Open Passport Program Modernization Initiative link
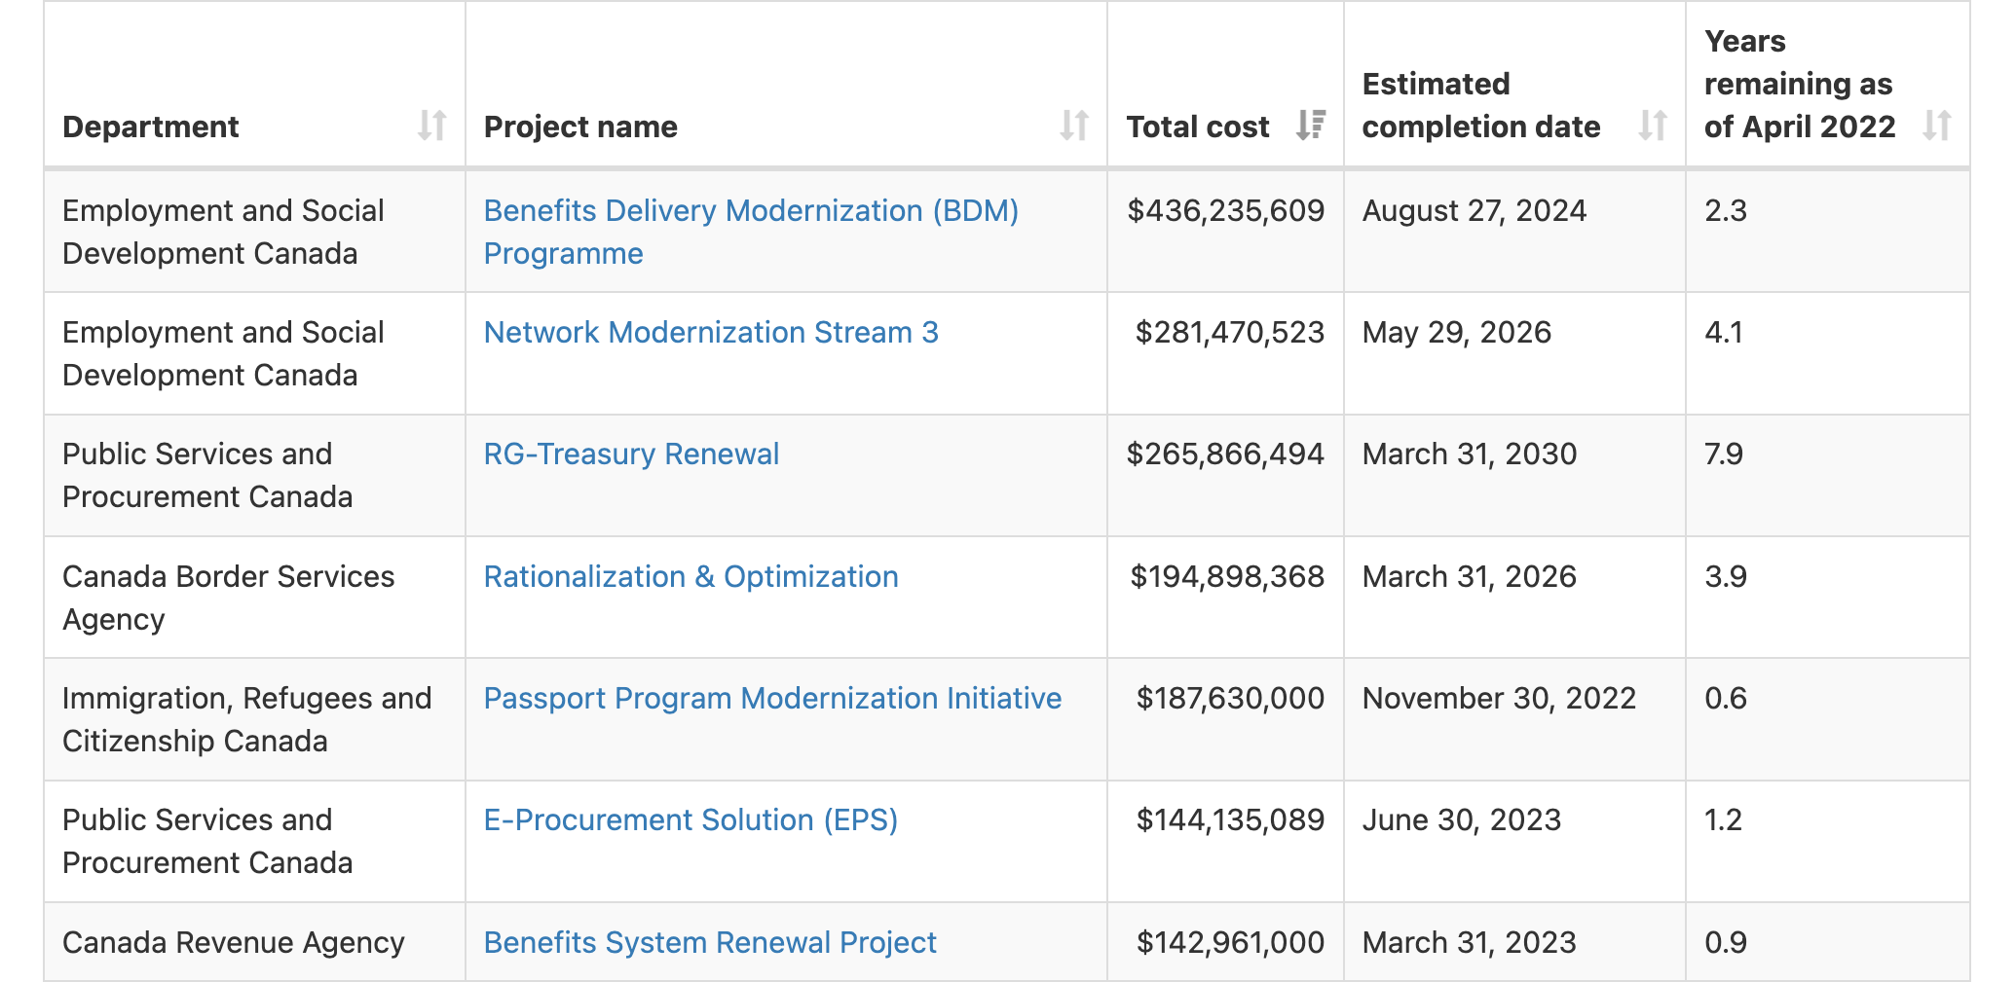 pos(772,699)
